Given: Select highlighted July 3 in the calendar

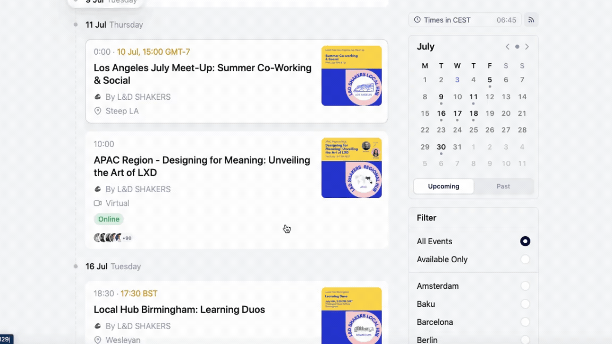Looking at the screenshot, I should click(457, 80).
